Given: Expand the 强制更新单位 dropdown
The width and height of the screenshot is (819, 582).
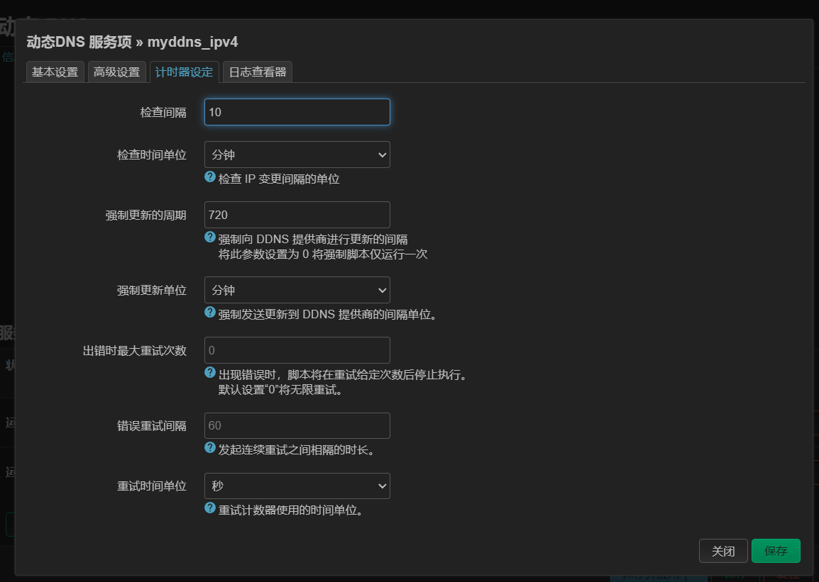Looking at the screenshot, I should click(x=297, y=290).
